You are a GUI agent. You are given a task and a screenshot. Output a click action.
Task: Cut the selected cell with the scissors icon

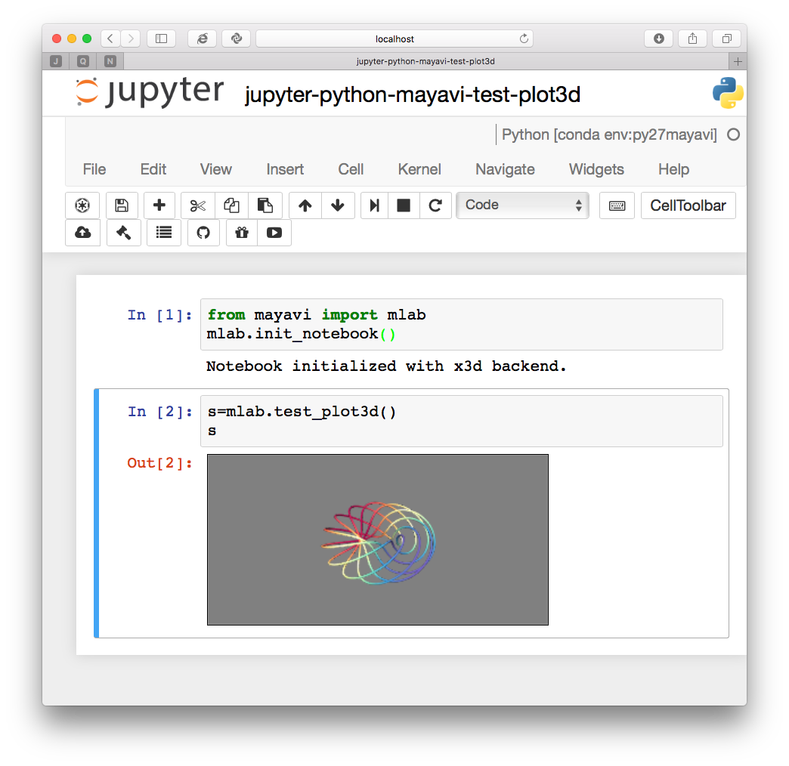198,205
